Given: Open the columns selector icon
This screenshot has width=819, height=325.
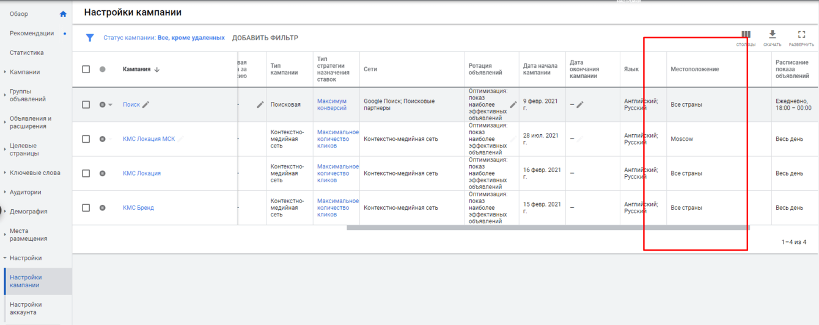Looking at the screenshot, I should coord(746,35).
